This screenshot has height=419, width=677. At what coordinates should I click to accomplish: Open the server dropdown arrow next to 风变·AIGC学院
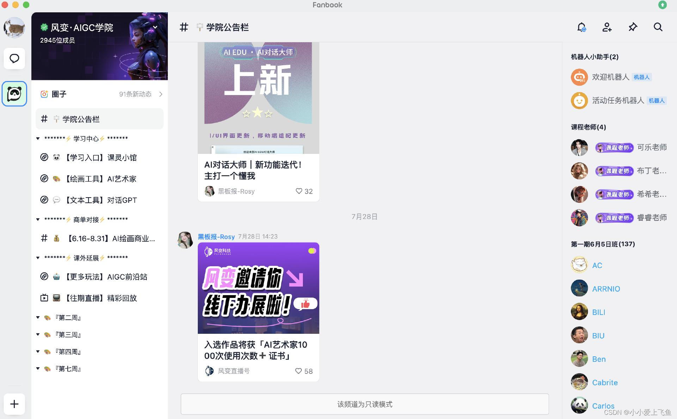click(x=155, y=27)
